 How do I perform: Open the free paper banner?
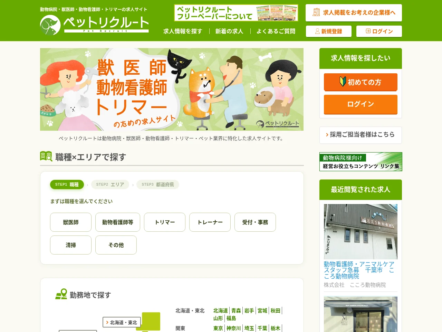(x=236, y=13)
